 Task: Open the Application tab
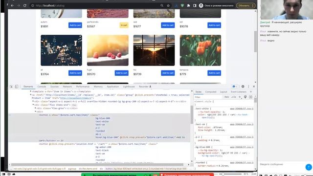click(113, 87)
